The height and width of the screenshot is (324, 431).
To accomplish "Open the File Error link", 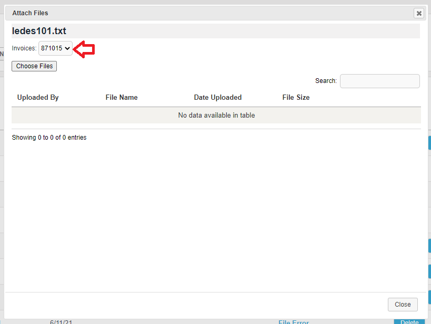I will click(294, 322).
